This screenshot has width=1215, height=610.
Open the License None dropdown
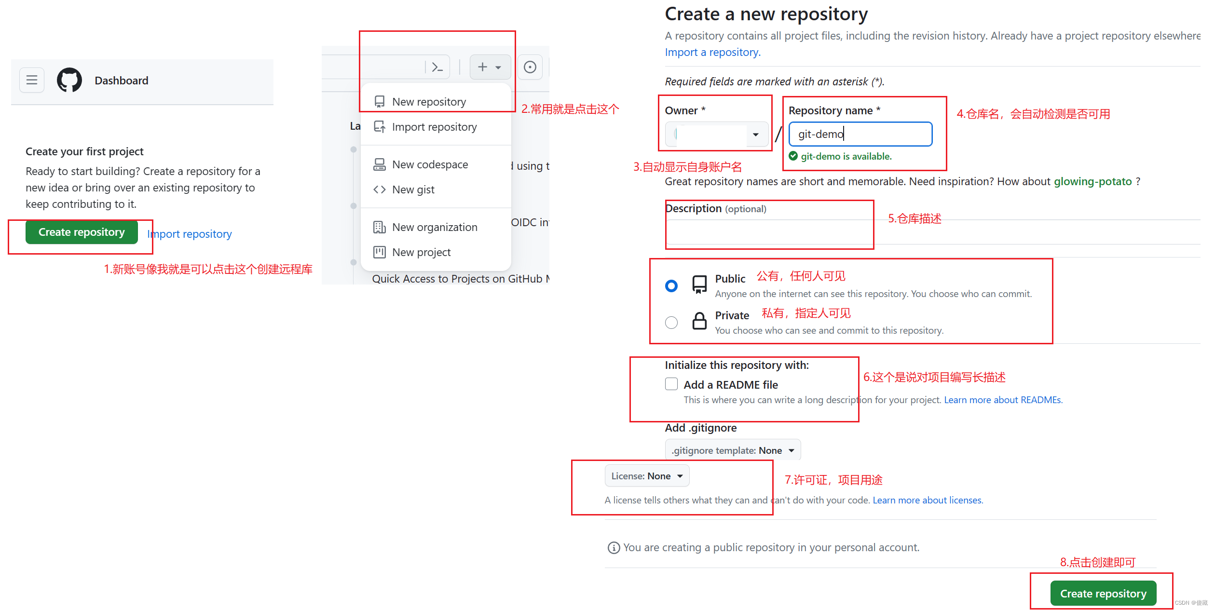647,476
